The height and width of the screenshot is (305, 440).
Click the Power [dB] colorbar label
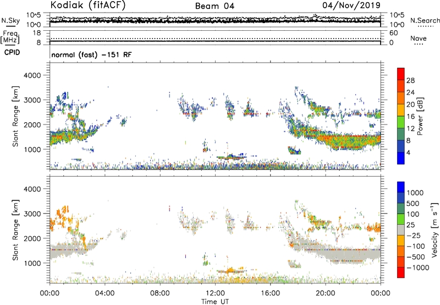(420, 117)
